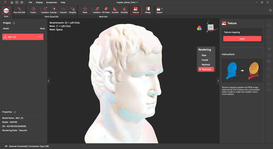
Task: Click 'Model: INSPIRE' property
Action: tap(10, 122)
